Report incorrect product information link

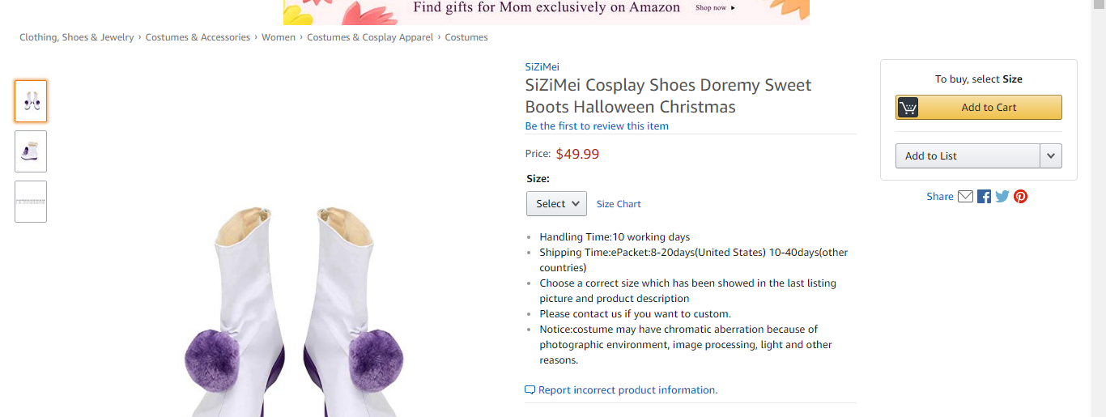(627, 390)
